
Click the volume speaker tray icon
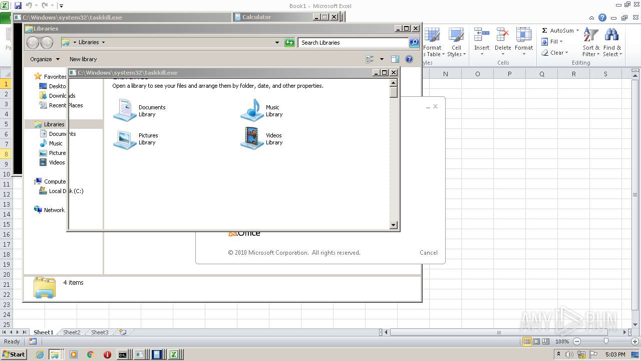[569, 354]
